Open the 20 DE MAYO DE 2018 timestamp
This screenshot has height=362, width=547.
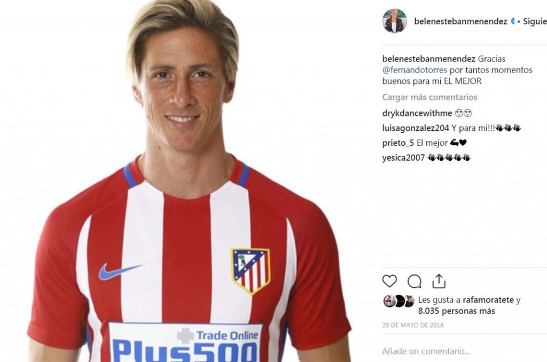413,325
